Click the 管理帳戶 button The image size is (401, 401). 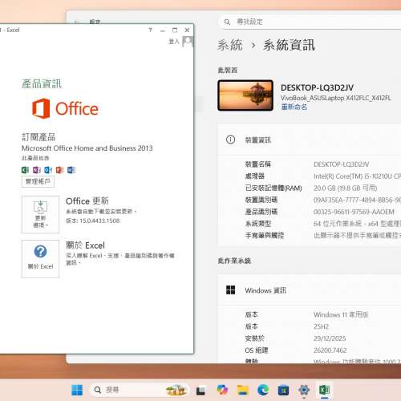coord(38,181)
